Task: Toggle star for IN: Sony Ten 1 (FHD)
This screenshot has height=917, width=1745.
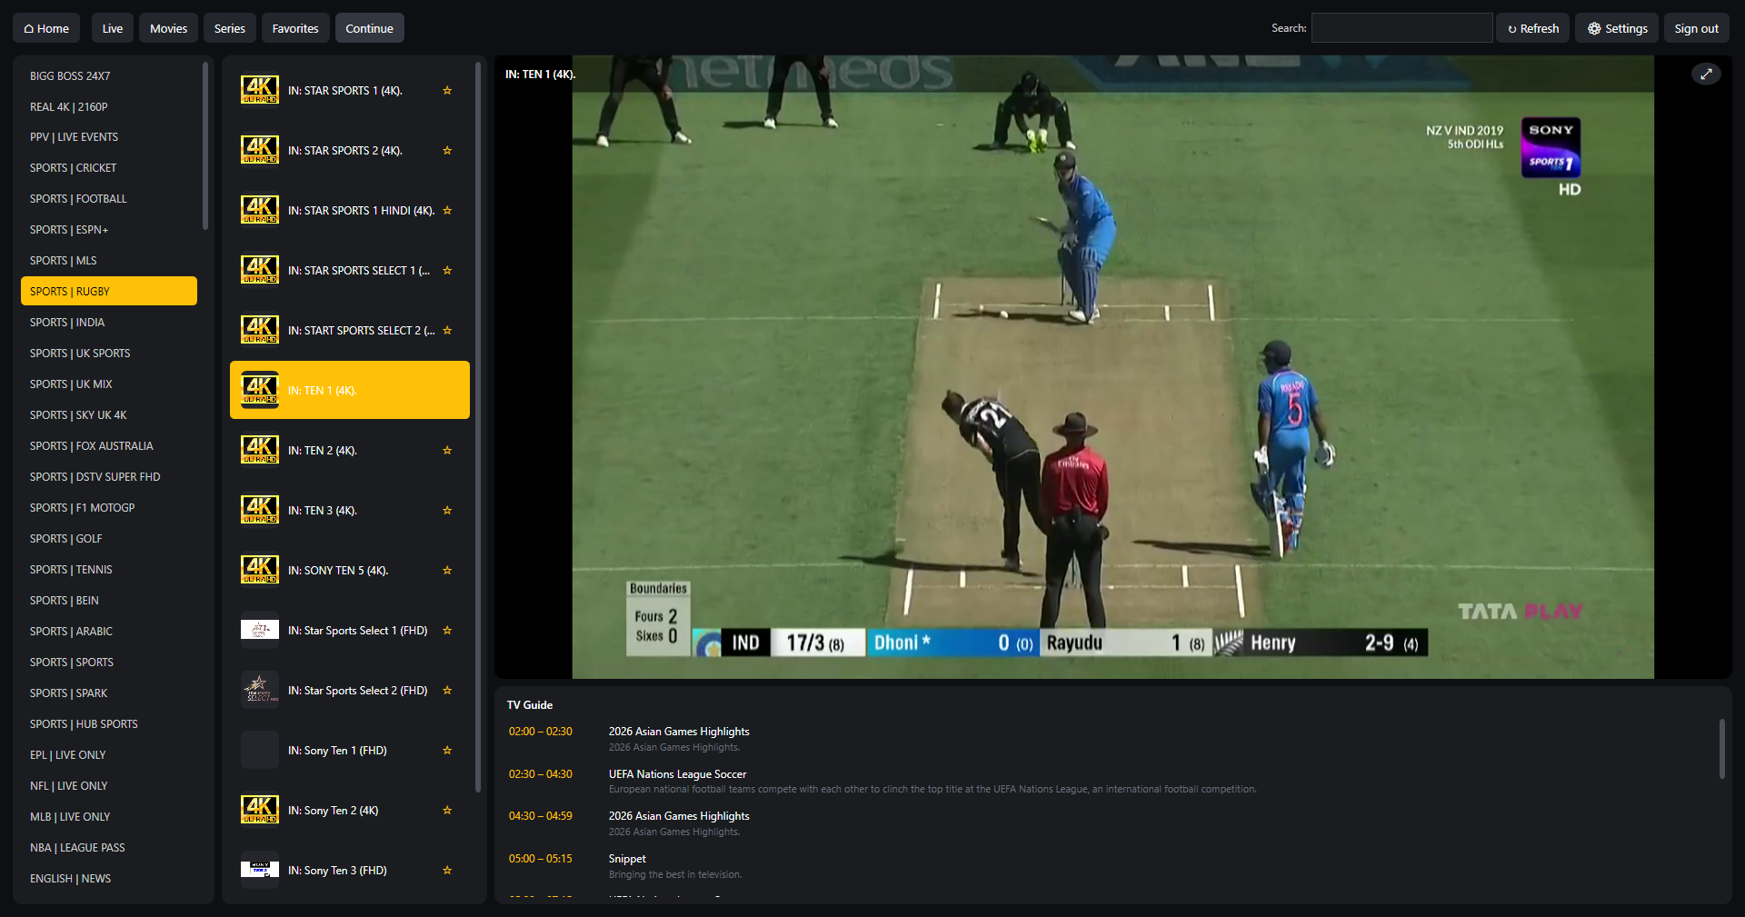Action: 447,751
